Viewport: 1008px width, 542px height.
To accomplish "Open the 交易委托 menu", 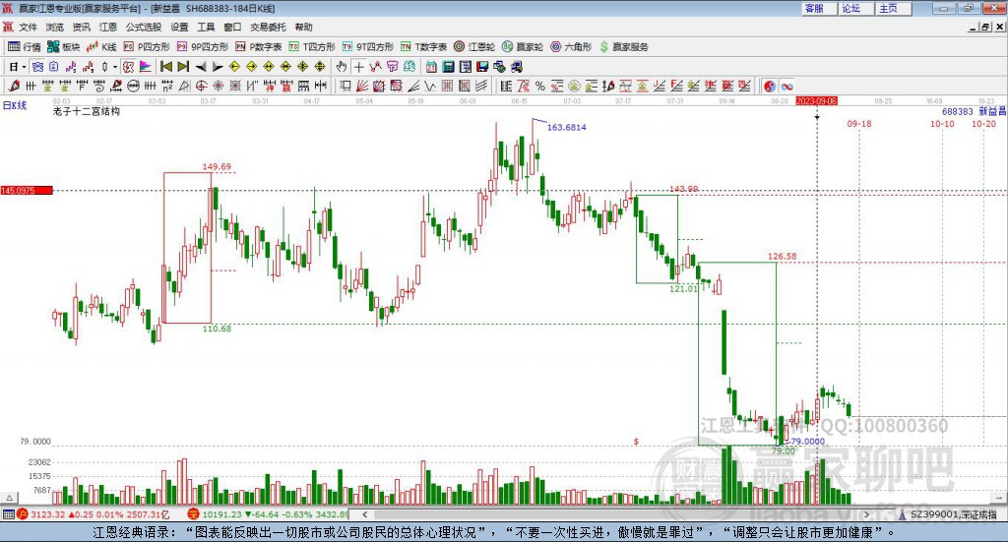I will click(x=268, y=27).
